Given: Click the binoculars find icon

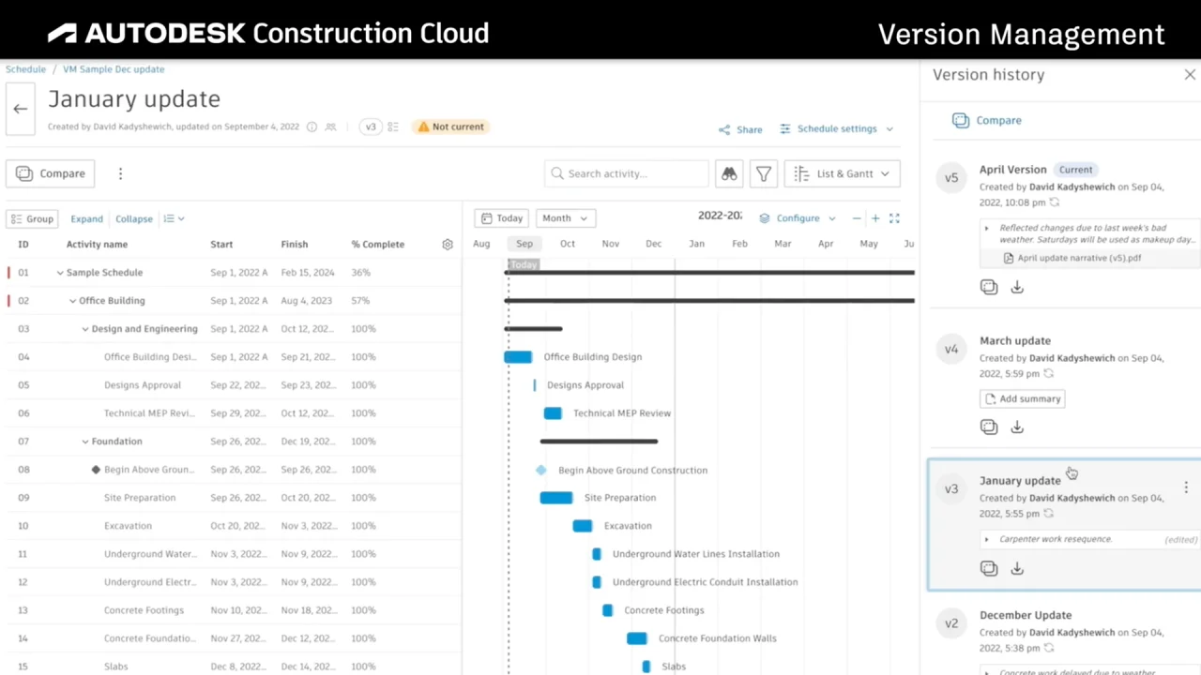Looking at the screenshot, I should (x=729, y=173).
